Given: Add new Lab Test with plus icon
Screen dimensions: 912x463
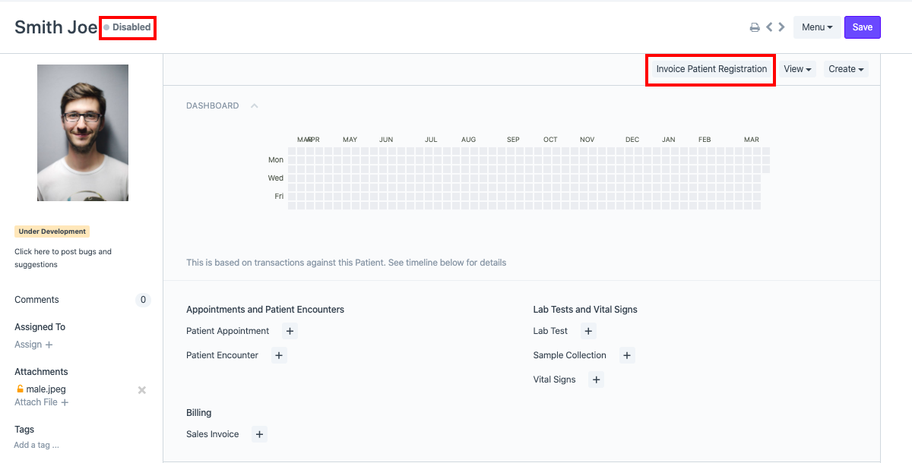Looking at the screenshot, I should click(588, 331).
